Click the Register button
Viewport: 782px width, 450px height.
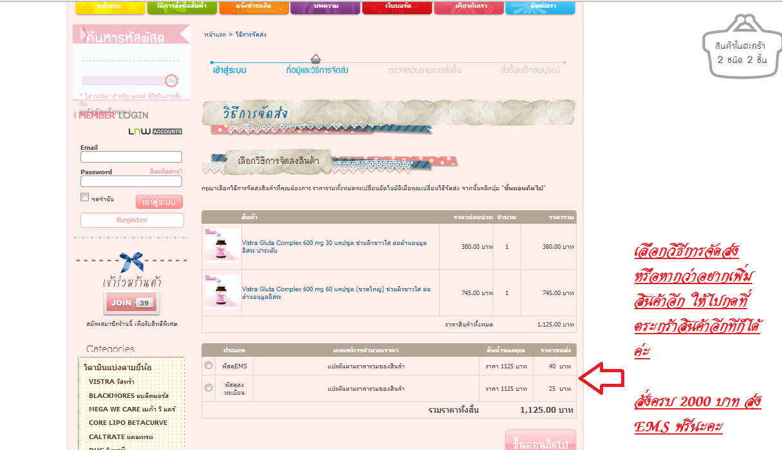pos(132,220)
